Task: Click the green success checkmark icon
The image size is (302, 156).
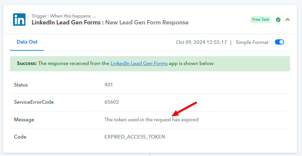Action: point(278,19)
